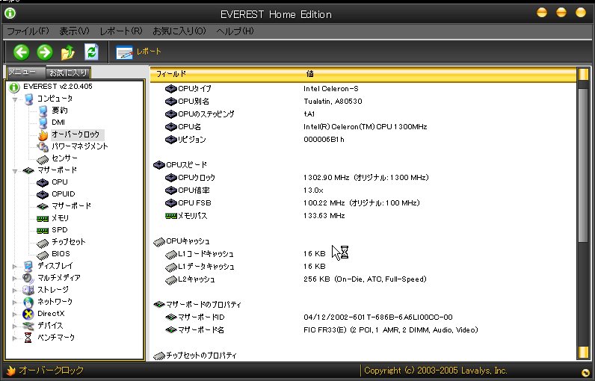Select the マルチメディア speaker icon
This screenshot has height=381, width=595.
tap(28, 278)
